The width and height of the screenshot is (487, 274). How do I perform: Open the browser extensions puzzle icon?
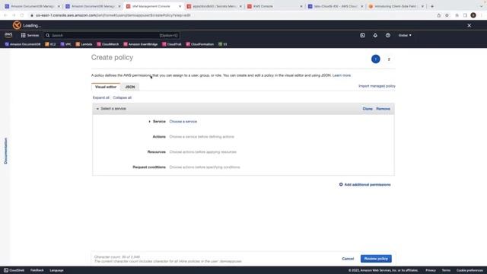click(x=457, y=15)
